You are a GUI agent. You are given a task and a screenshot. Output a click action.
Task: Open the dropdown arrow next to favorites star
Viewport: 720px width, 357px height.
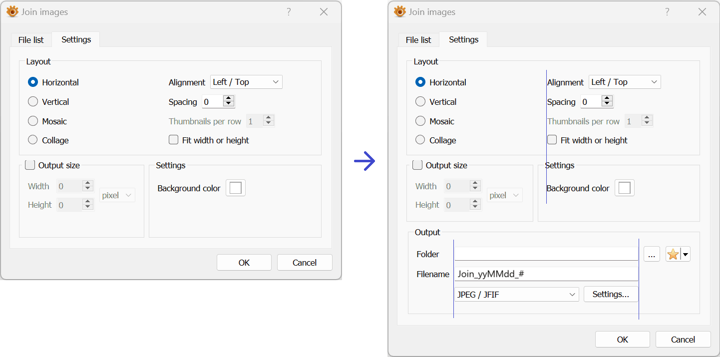pos(686,254)
